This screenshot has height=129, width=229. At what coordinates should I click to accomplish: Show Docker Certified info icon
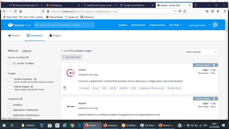point(27,57)
